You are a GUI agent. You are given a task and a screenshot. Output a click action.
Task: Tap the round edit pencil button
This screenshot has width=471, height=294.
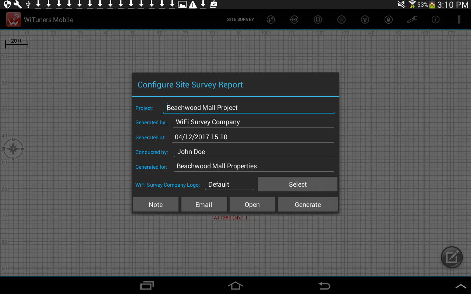pos(452,257)
